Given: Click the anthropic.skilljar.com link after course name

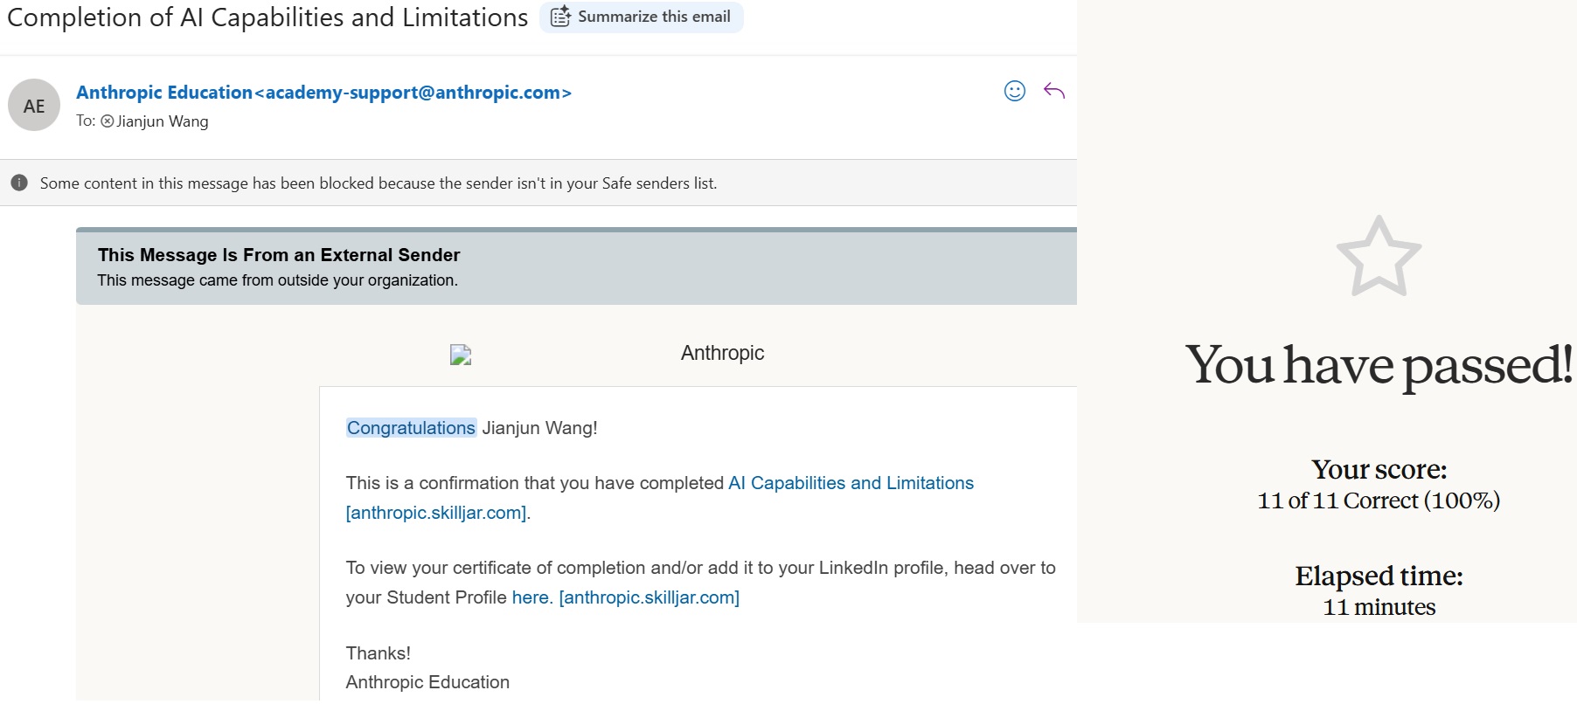Looking at the screenshot, I should [x=436, y=513].
